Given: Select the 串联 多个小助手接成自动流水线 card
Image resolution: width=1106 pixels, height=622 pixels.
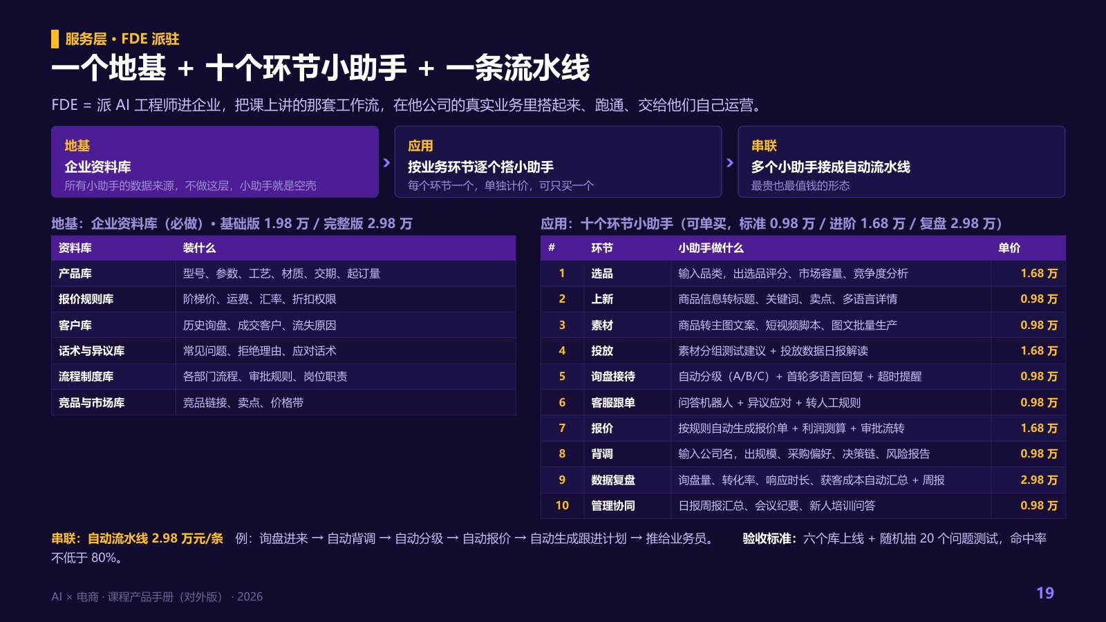Looking at the screenshot, I should (901, 162).
